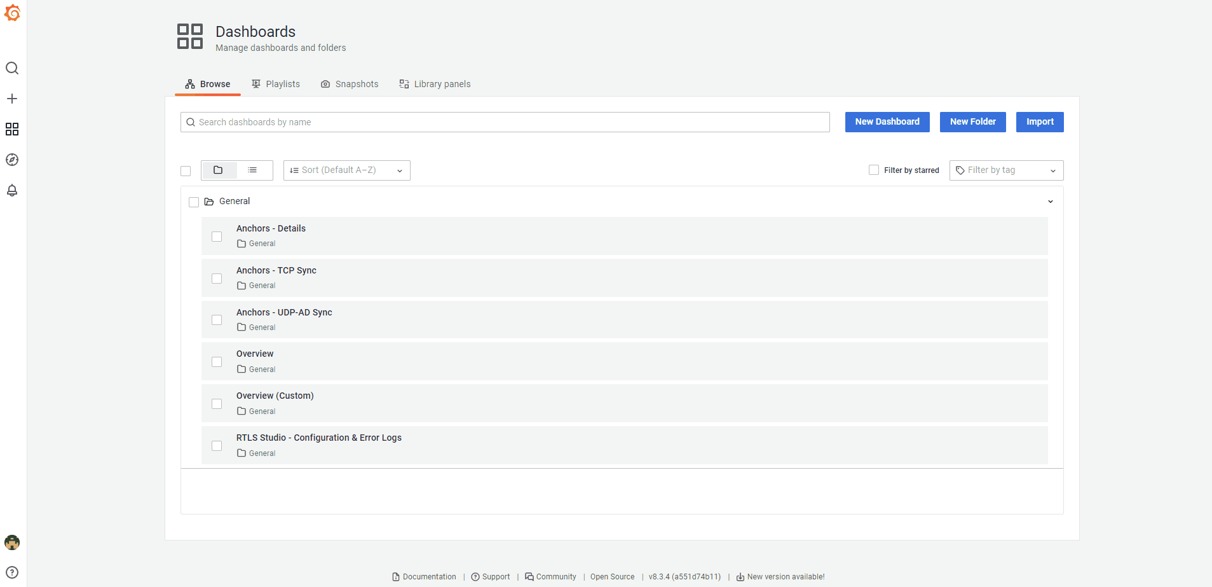The image size is (1212, 587).
Task: Open the Sort (Default A–Z) dropdown
Action: click(x=347, y=170)
